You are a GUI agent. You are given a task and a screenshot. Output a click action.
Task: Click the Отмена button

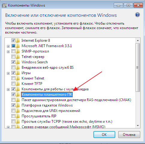coord(129,135)
